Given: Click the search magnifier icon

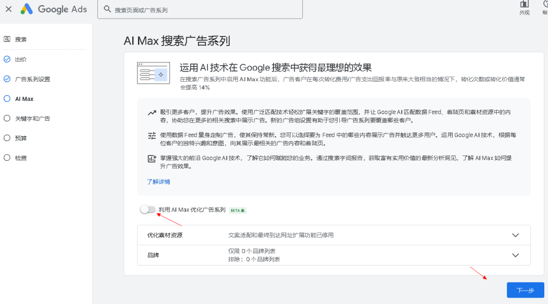Looking at the screenshot, I should (107, 9).
